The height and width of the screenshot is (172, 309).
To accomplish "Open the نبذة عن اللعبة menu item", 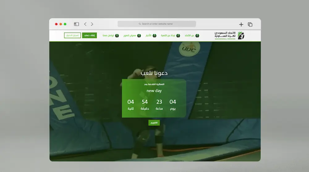I will (x=168, y=35).
